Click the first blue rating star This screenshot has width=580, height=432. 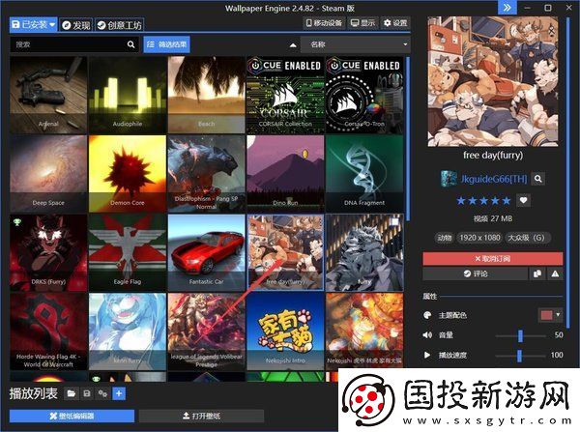point(461,201)
